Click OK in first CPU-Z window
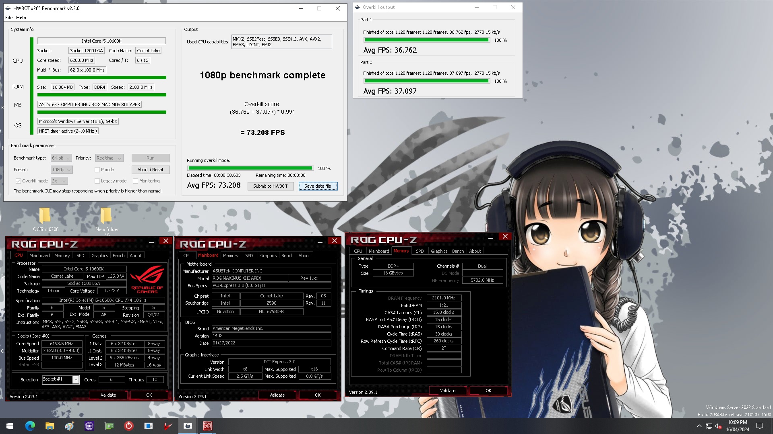The image size is (773, 434). 149,395
